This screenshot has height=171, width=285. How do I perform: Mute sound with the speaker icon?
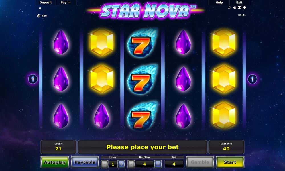click(x=235, y=8)
